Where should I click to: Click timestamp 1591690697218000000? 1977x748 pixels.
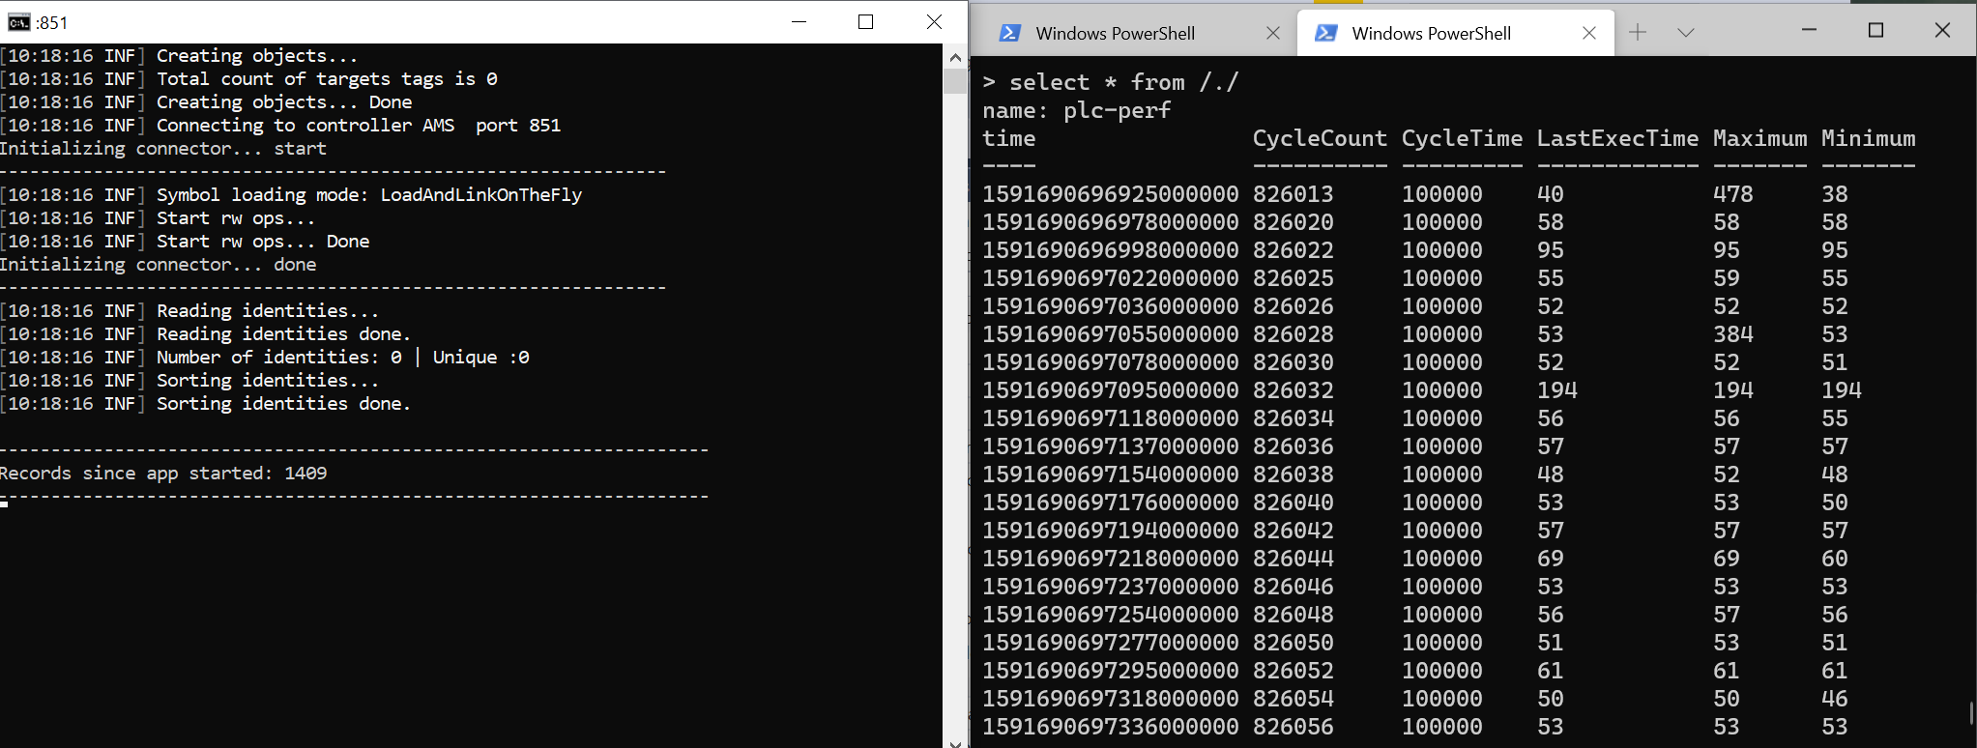pos(1111,559)
